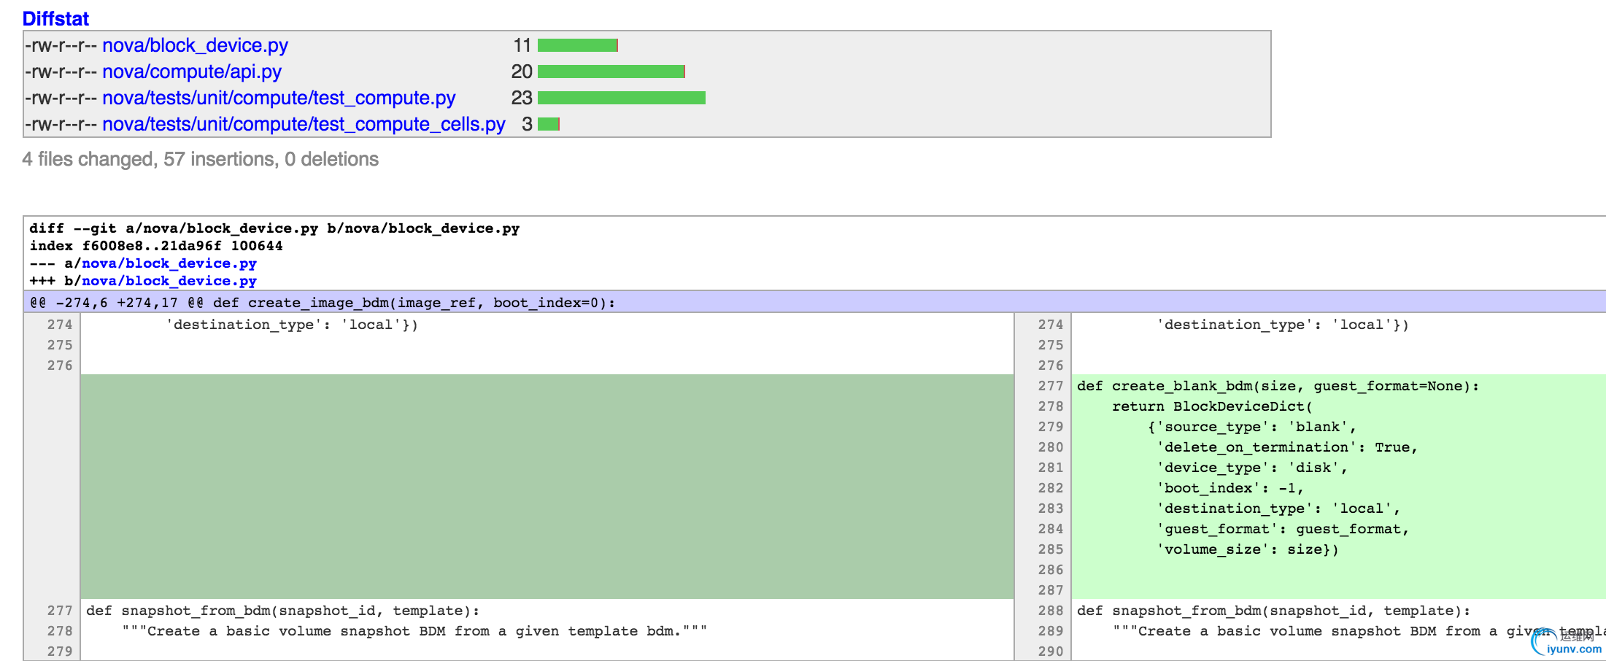This screenshot has height=661, width=1606.
Task: Click the change bar for nova/block_device.py
Action: tap(578, 45)
